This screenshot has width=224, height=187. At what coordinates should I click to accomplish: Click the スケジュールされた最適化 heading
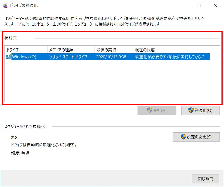24,126
